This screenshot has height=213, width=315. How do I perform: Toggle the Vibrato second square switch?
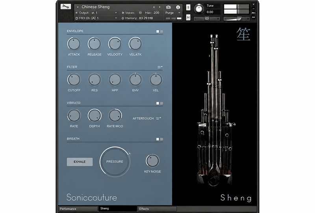[161, 103]
